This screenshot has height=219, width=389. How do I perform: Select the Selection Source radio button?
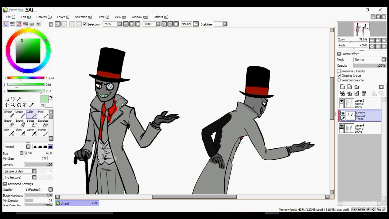[339, 80]
